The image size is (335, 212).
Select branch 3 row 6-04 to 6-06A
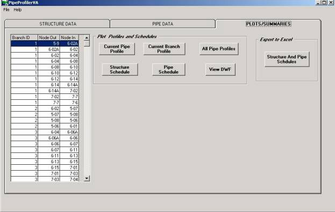coord(45,132)
